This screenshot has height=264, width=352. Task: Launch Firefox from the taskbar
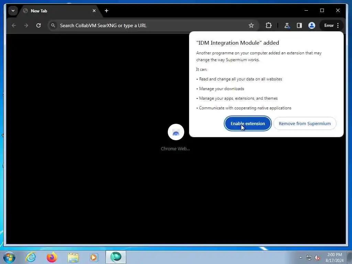point(52,257)
